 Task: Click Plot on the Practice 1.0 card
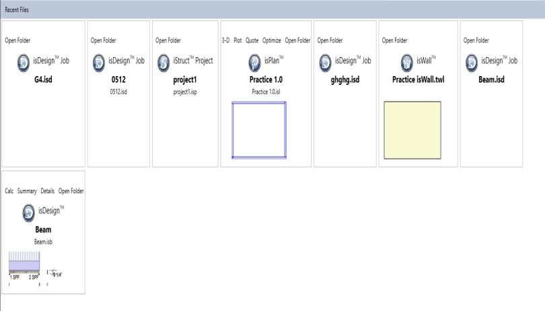pyautogui.click(x=238, y=40)
